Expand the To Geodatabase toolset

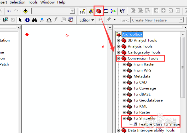click(x=124, y=100)
